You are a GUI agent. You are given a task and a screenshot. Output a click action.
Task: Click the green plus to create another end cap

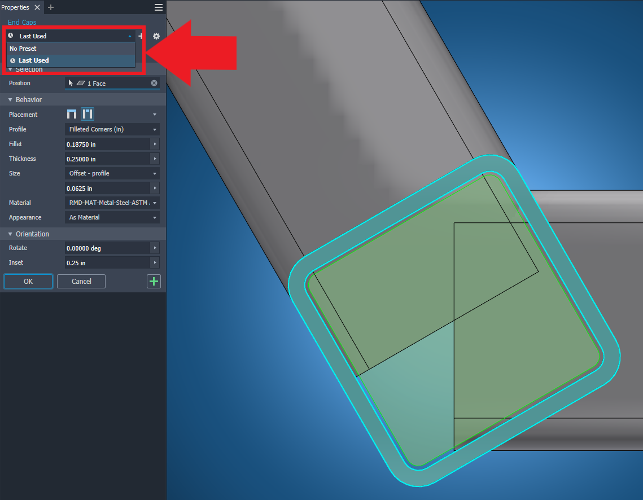coord(154,281)
